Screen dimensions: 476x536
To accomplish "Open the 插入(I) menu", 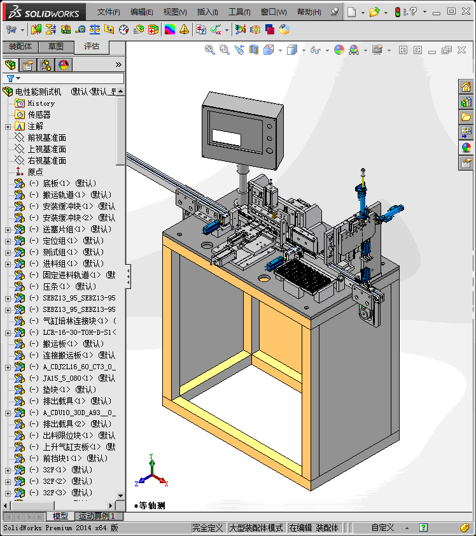I will 207,12.
